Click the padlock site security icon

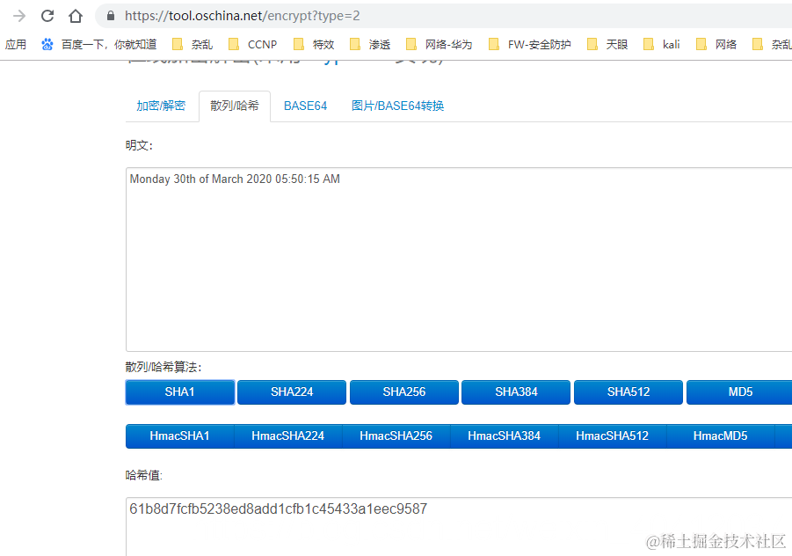[111, 16]
